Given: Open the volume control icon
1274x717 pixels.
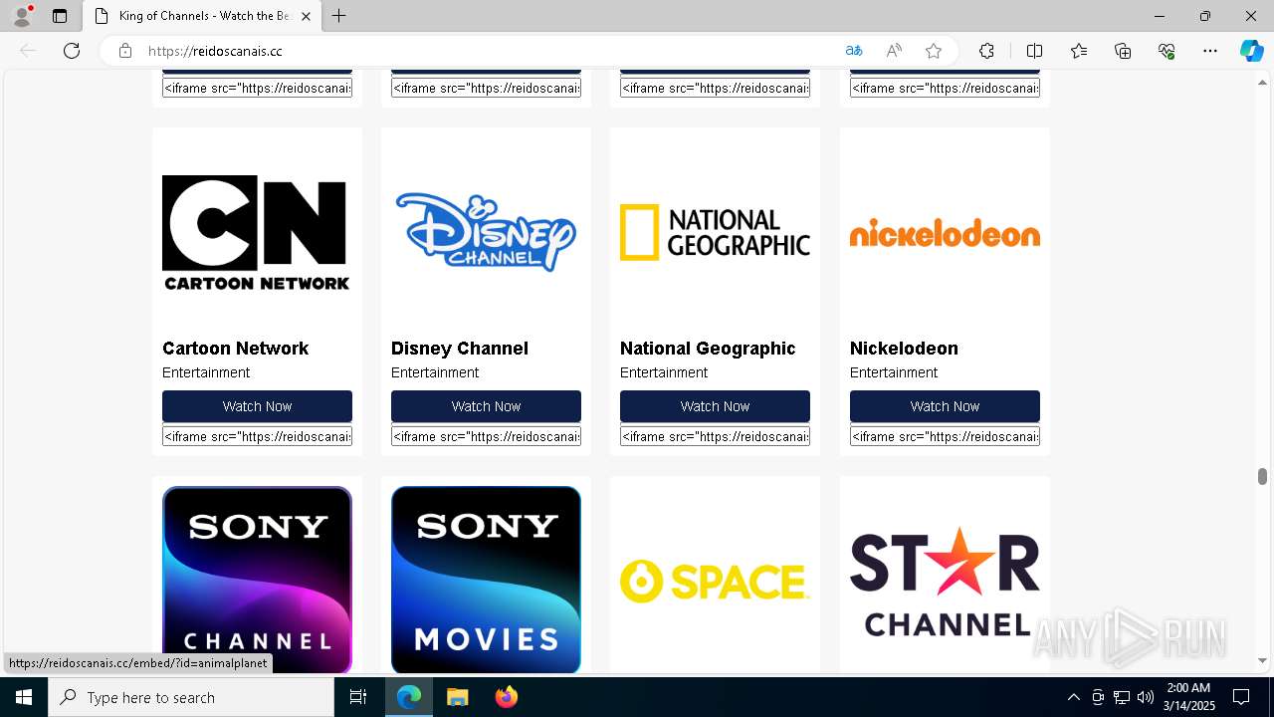Looking at the screenshot, I should point(1145,697).
